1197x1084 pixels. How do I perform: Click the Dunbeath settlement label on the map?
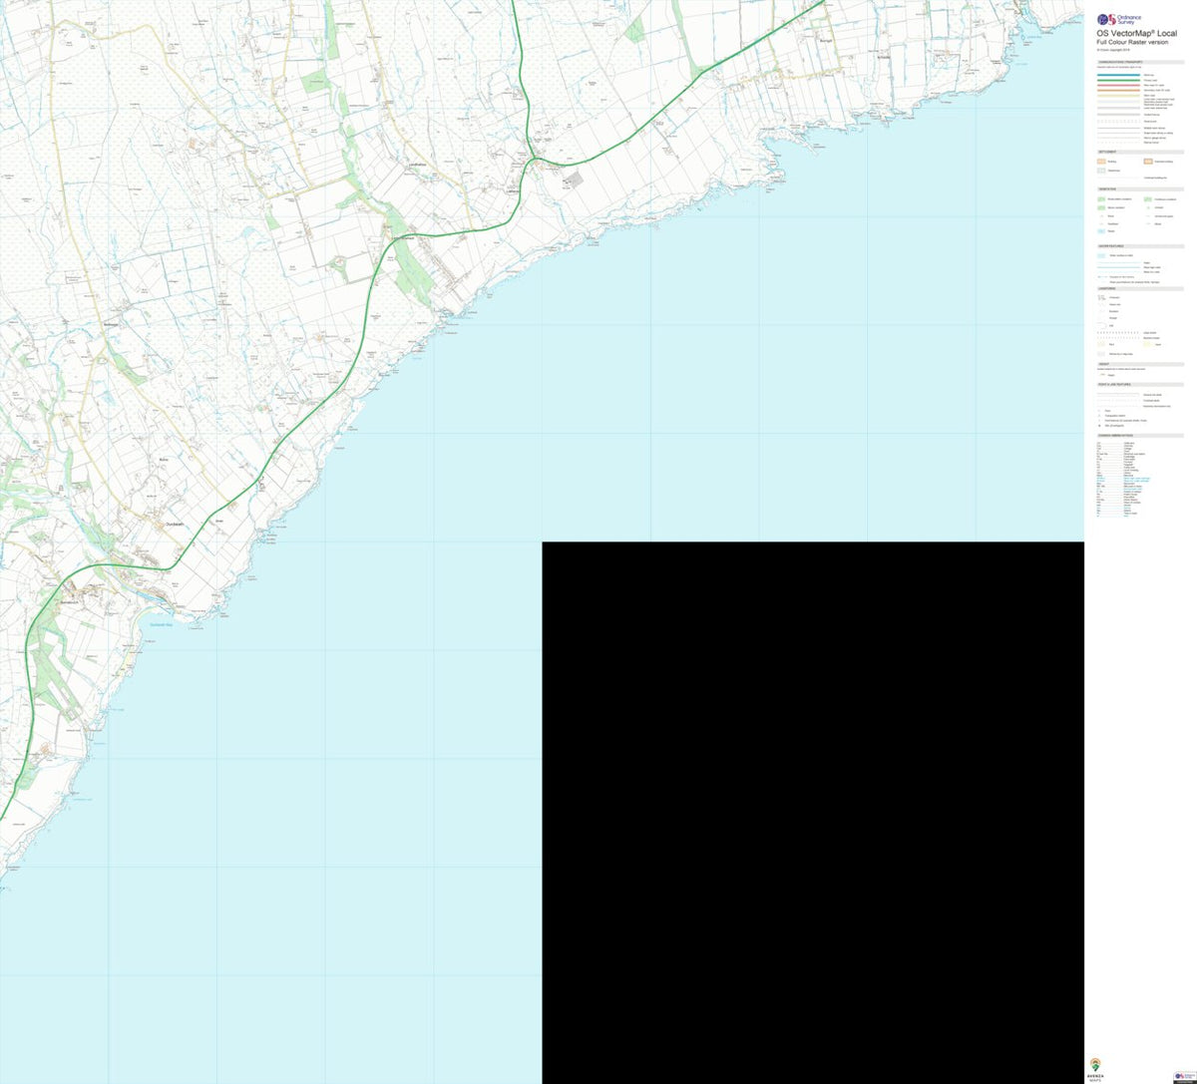point(175,524)
